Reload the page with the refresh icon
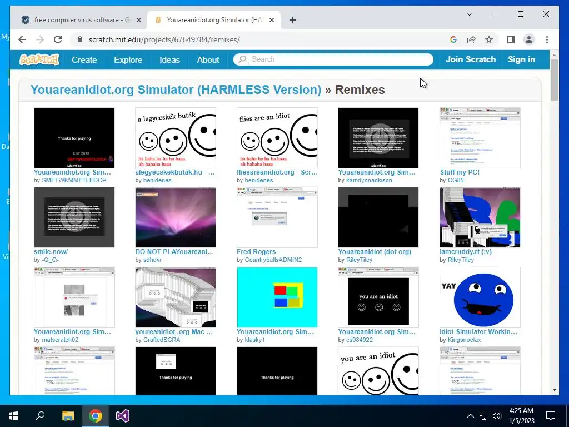 point(58,39)
